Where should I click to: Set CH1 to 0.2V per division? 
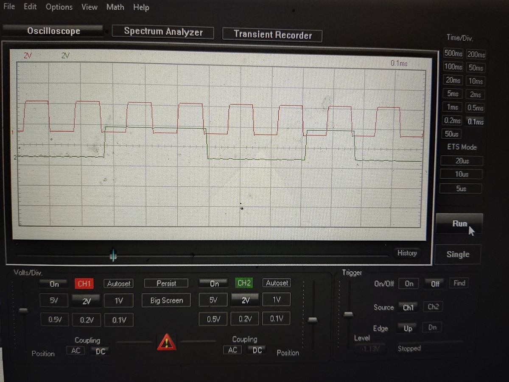tap(87, 320)
